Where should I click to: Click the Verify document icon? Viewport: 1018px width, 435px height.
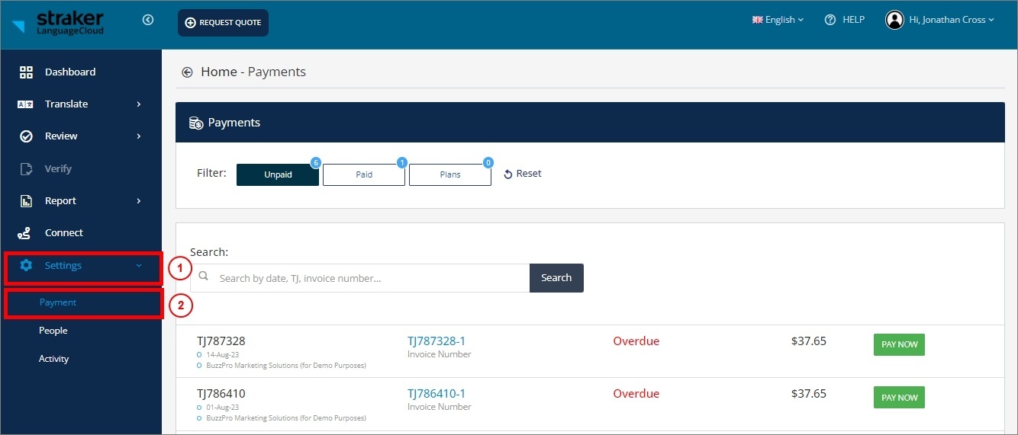[26, 169]
